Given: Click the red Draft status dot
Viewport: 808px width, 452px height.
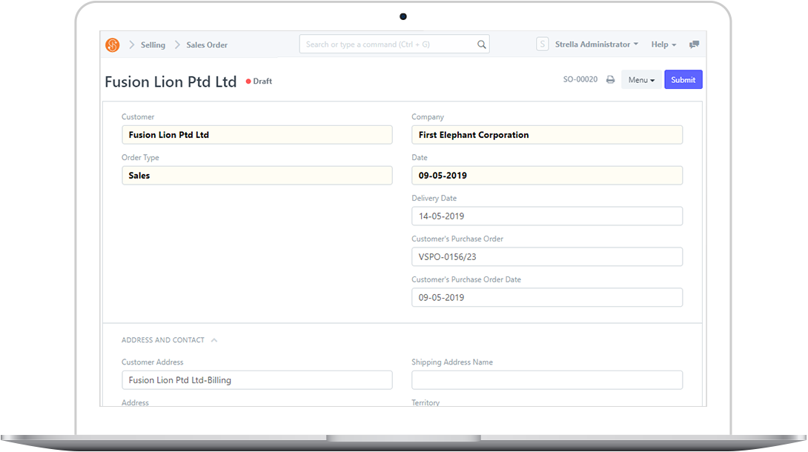Looking at the screenshot, I should 248,82.
